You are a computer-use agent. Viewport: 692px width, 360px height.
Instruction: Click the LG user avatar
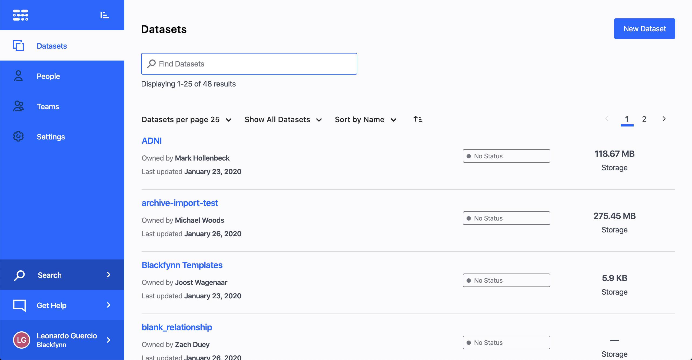22,340
